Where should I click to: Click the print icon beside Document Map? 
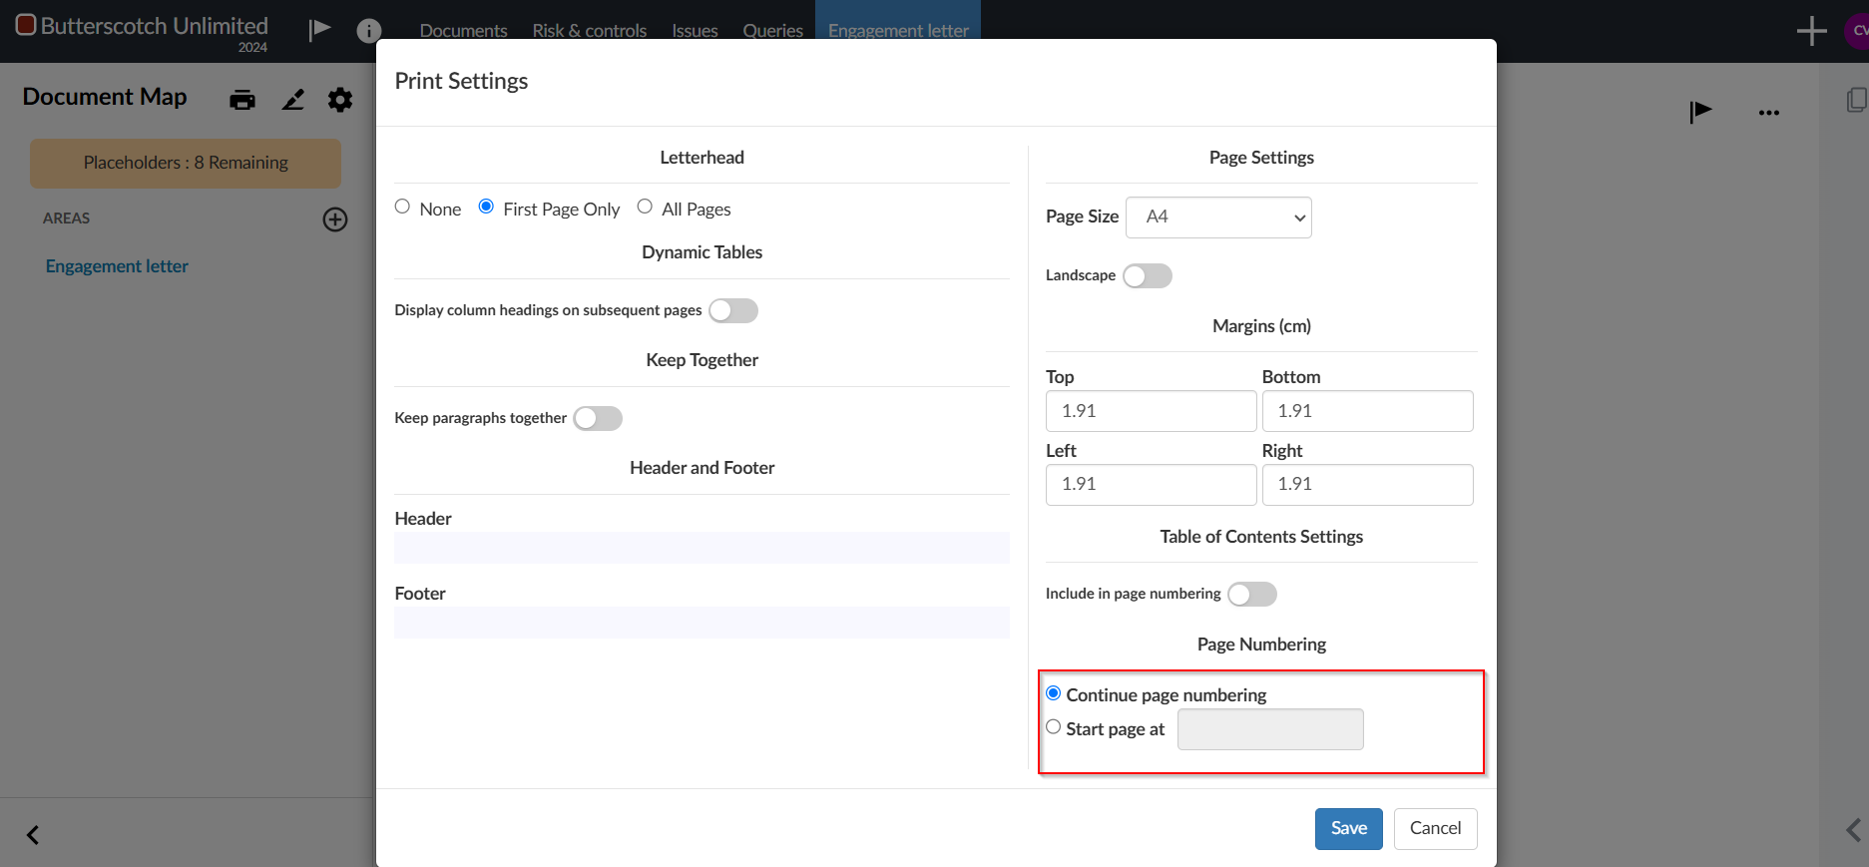tap(242, 100)
